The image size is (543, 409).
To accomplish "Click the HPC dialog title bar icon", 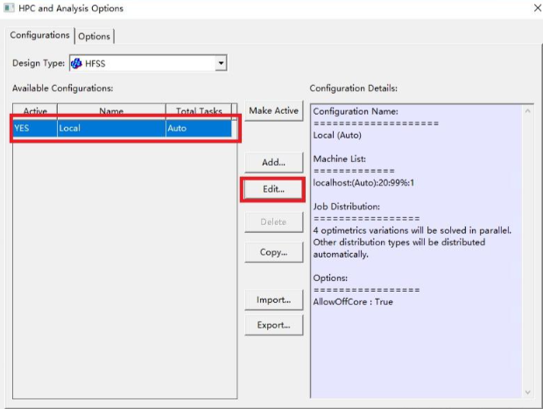I will pos(10,9).
